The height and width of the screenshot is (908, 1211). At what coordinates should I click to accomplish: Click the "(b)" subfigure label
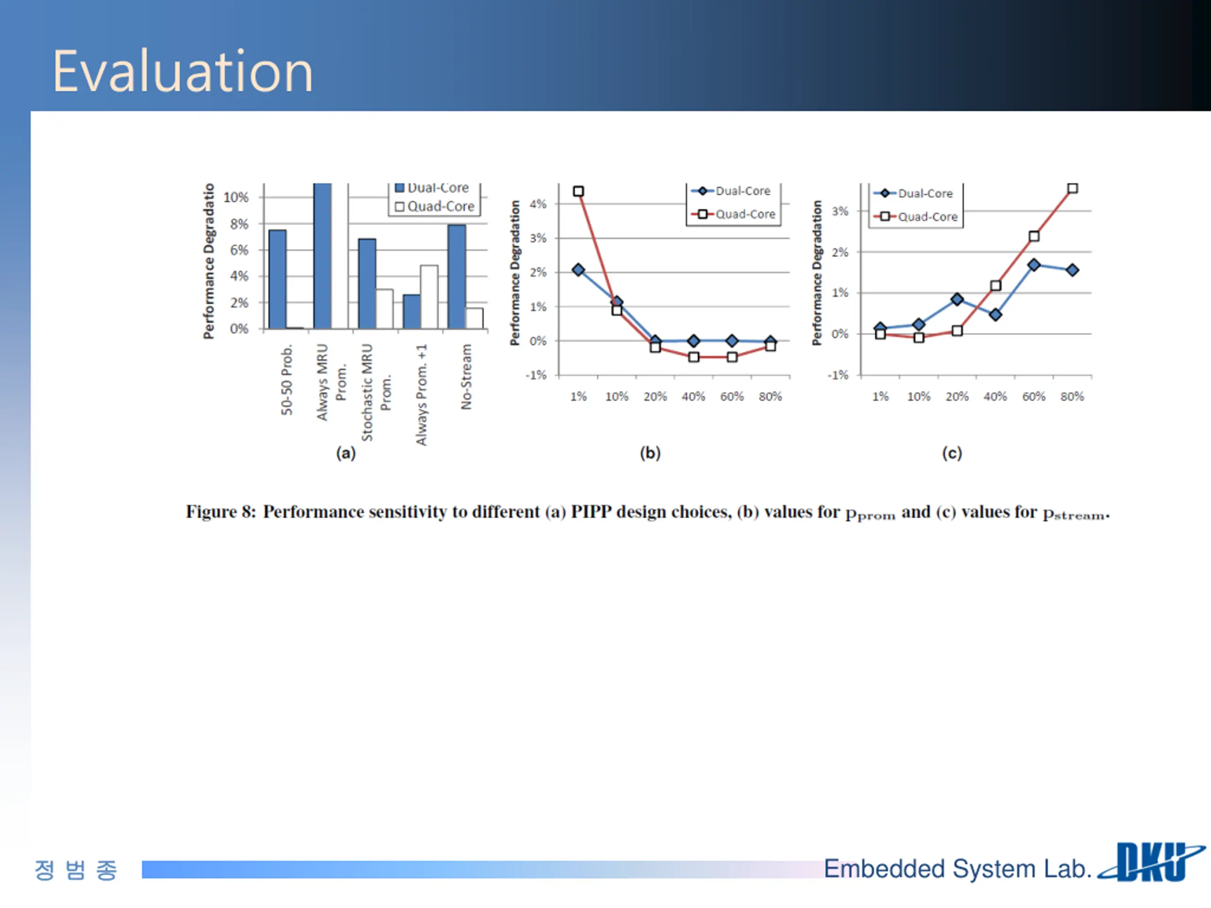click(x=650, y=453)
